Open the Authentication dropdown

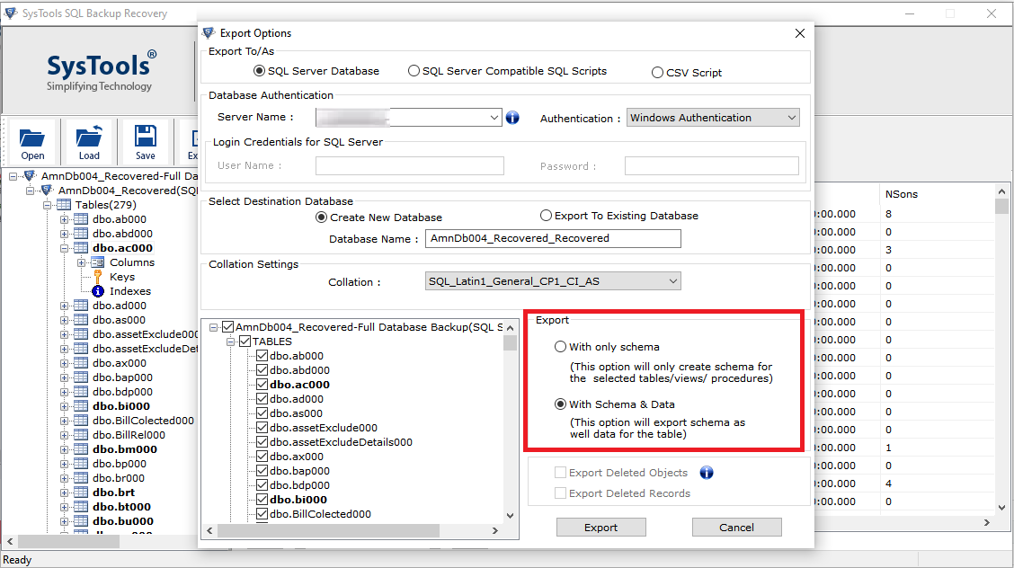792,118
